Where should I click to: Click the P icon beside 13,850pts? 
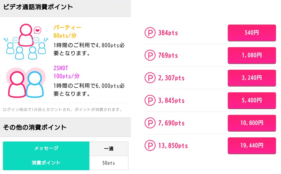[150, 146]
